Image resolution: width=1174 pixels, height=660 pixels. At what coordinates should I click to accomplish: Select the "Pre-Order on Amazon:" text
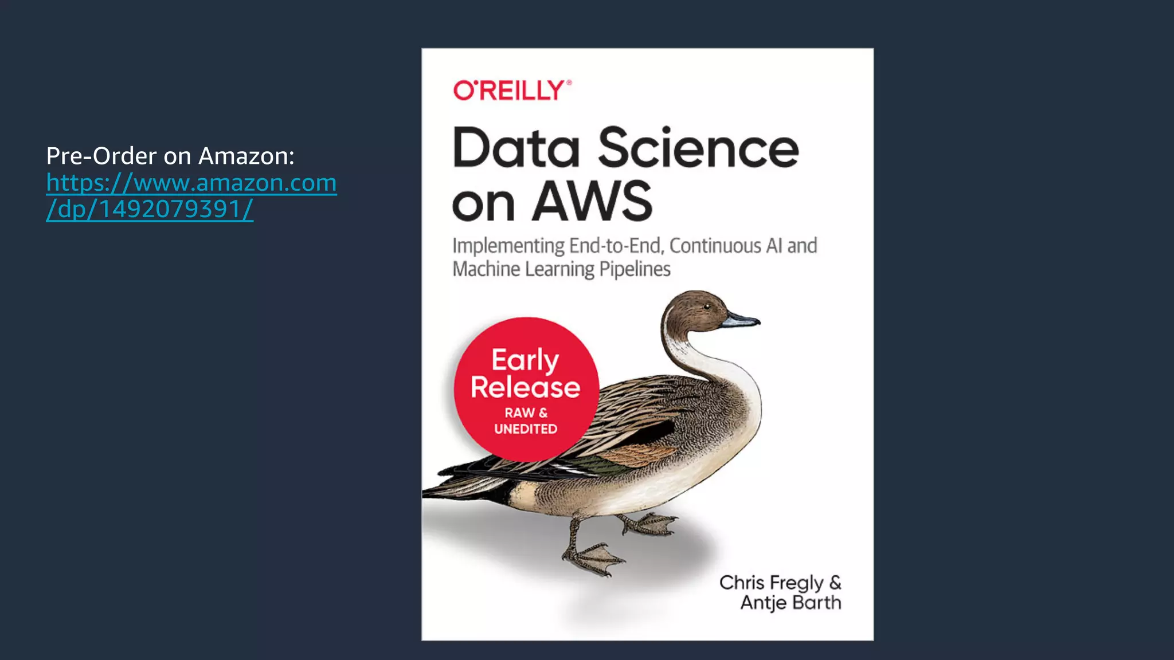coord(170,156)
